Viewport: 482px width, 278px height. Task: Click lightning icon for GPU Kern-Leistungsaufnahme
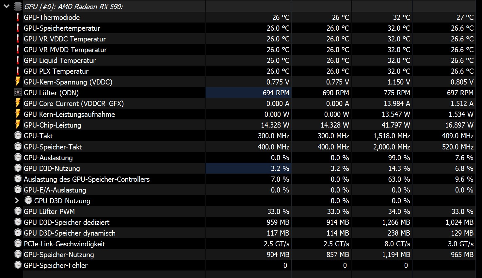click(18, 114)
